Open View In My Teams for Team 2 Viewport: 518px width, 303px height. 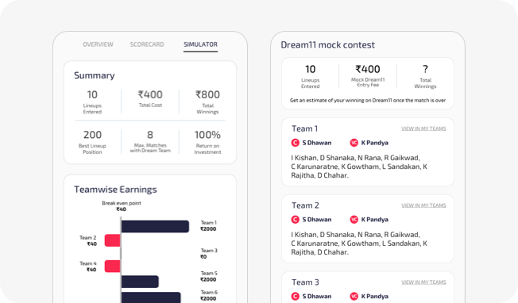[x=423, y=205]
